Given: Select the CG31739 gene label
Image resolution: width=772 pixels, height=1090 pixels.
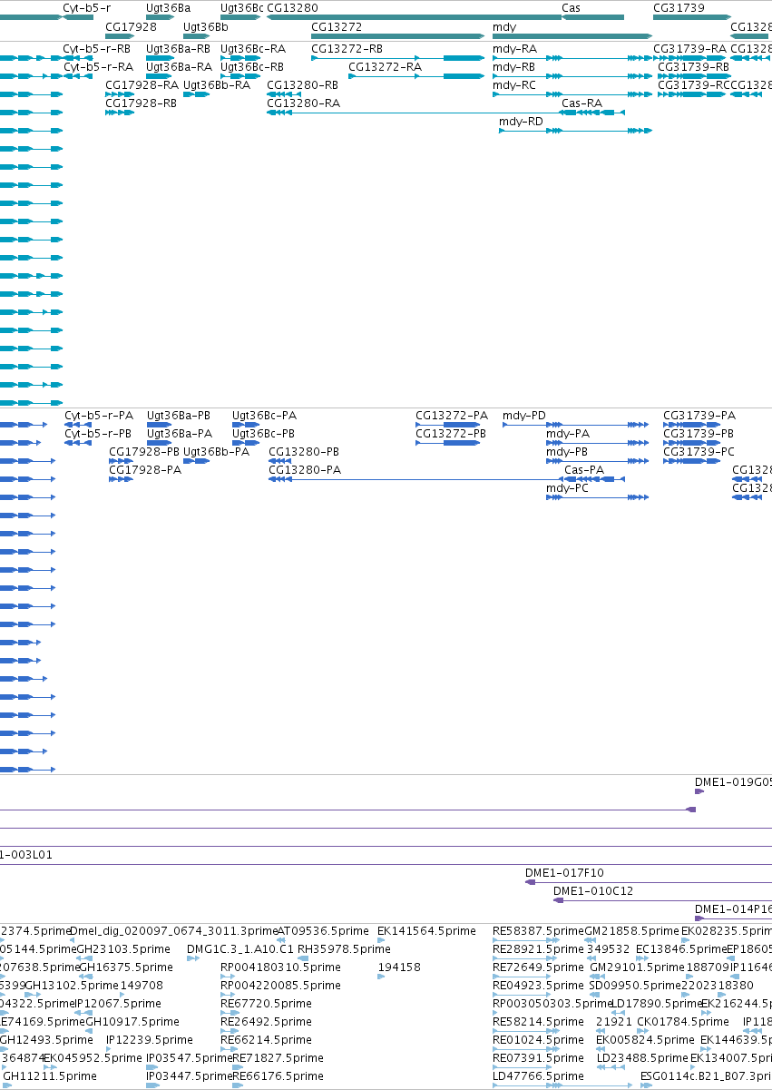Looking at the screenshot, I should (679, 7).
